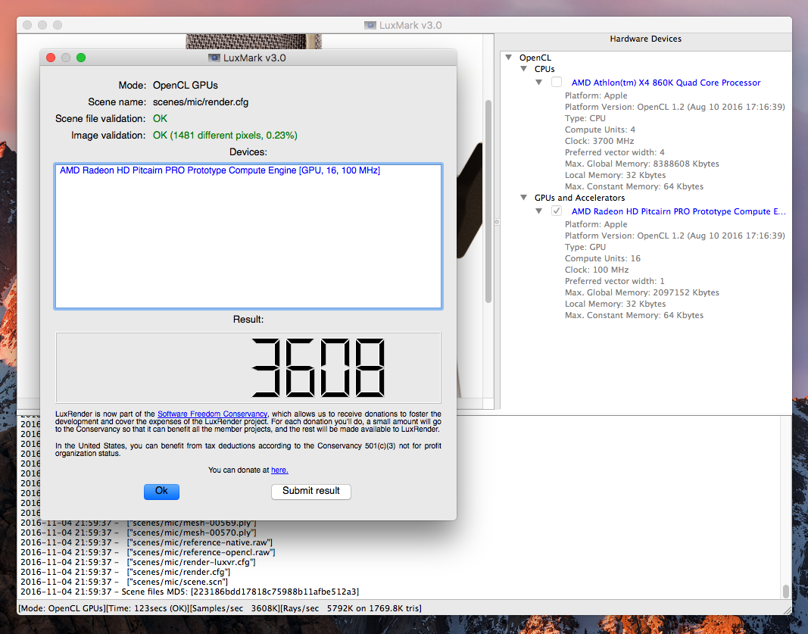The height and width of the screenshot is (634, 808).
Task: Click the green zoom button of the dialog
Action: tap(81, 58)
